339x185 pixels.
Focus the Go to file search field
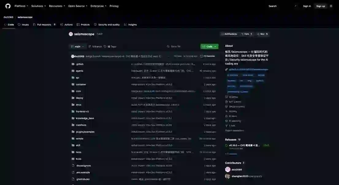click(182, 46)
